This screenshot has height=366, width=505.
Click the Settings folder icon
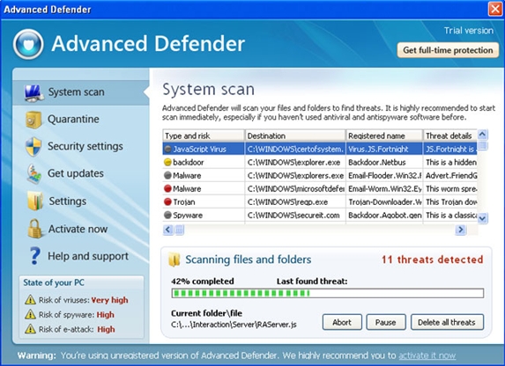click(x=35, y=201)
